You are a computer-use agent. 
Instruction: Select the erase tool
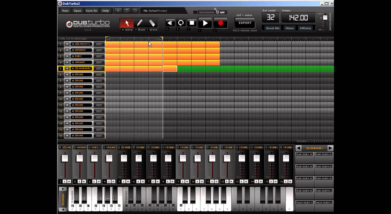[x=152, y=23]
